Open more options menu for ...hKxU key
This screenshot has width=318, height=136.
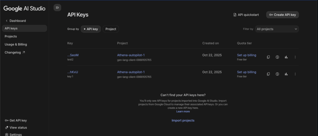click(x=295, y=74)
